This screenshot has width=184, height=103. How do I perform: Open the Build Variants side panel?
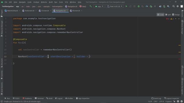coord(2,88)
